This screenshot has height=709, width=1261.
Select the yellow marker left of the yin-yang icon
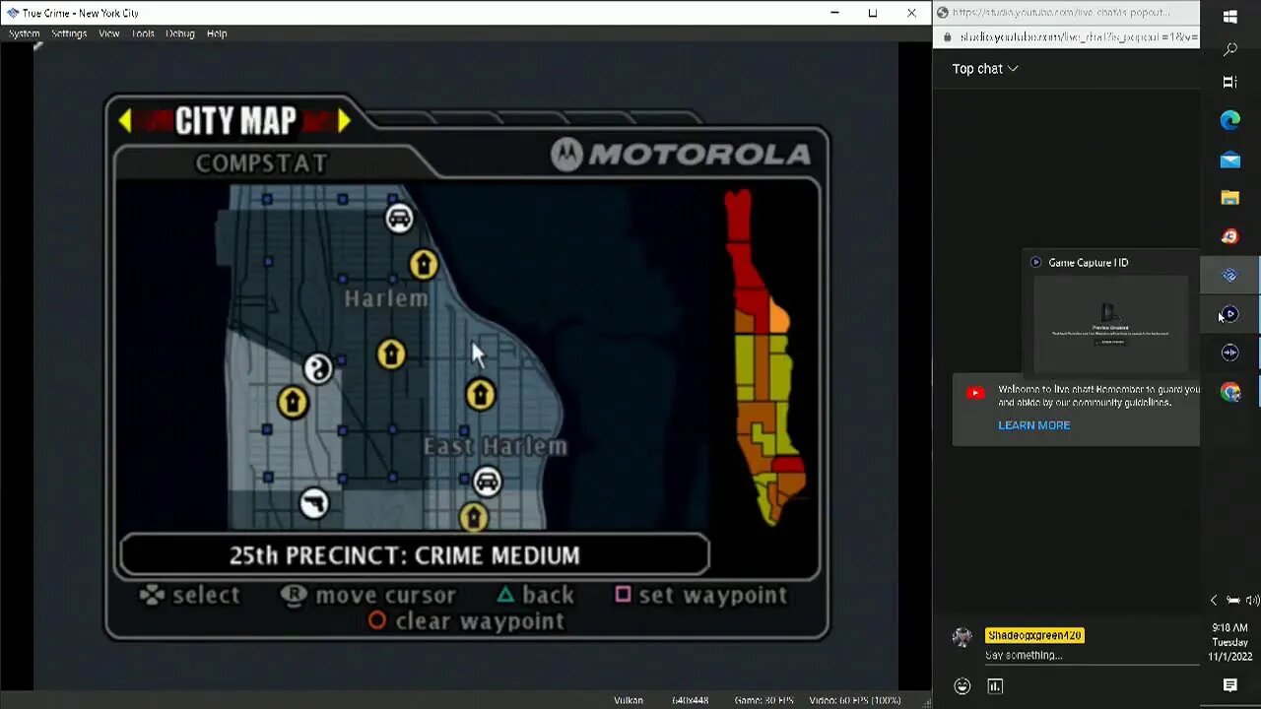pyautogui.click(x=293, y=402)
